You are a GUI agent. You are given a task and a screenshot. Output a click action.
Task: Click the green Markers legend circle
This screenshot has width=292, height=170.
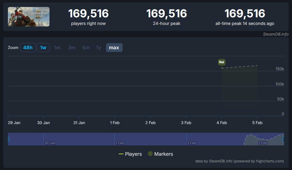[x=150, y=154]
